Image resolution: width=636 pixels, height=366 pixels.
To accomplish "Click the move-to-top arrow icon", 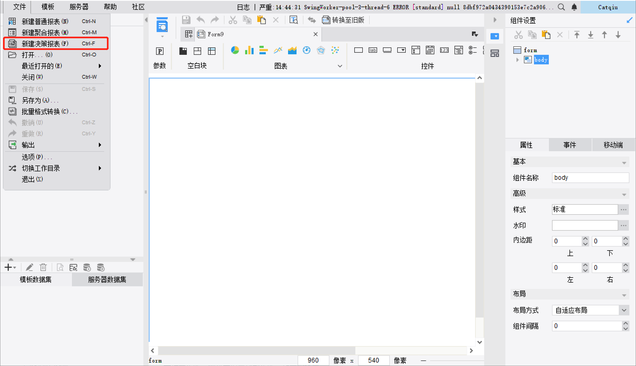I will (577, 35).
